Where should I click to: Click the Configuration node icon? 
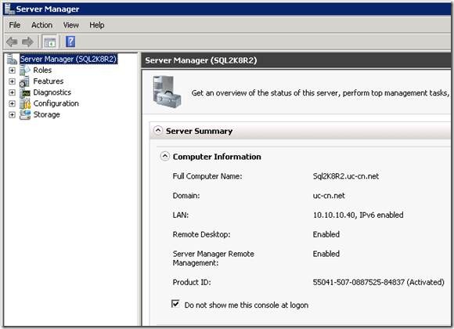(25, 103)
